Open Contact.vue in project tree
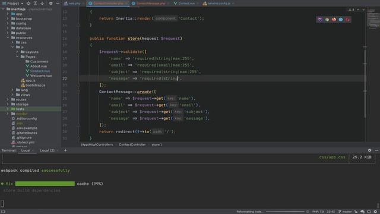This screenshot has height=214, width=380. point(38,71)
